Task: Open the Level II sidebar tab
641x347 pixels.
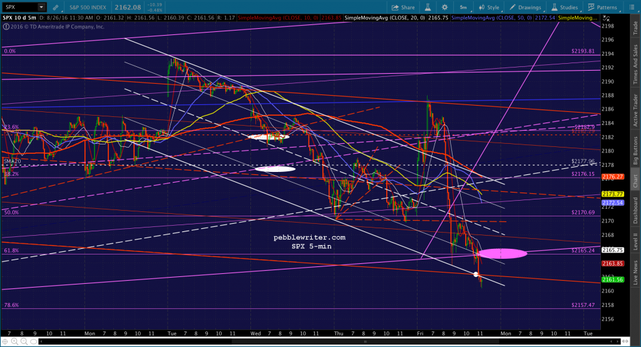Action: (x=635, y=242)
